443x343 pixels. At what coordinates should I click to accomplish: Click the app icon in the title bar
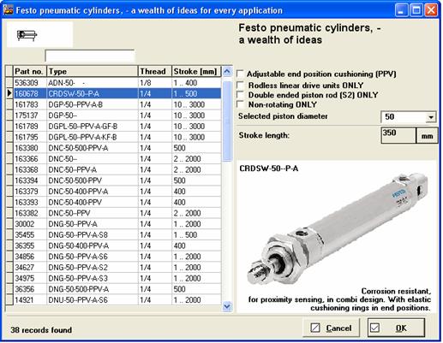pos(9,9)
